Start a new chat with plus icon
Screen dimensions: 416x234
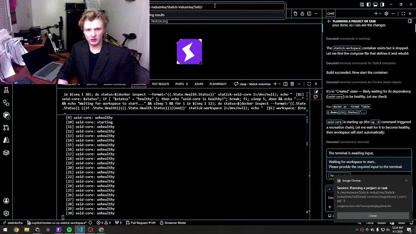coord(376,14)
